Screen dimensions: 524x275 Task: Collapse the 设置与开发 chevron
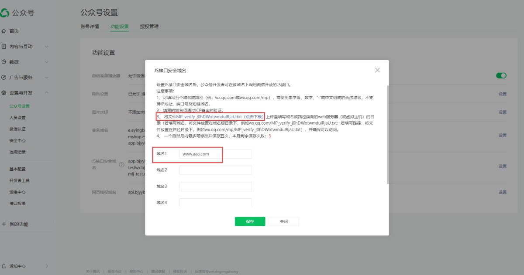[x=47, y=93]
